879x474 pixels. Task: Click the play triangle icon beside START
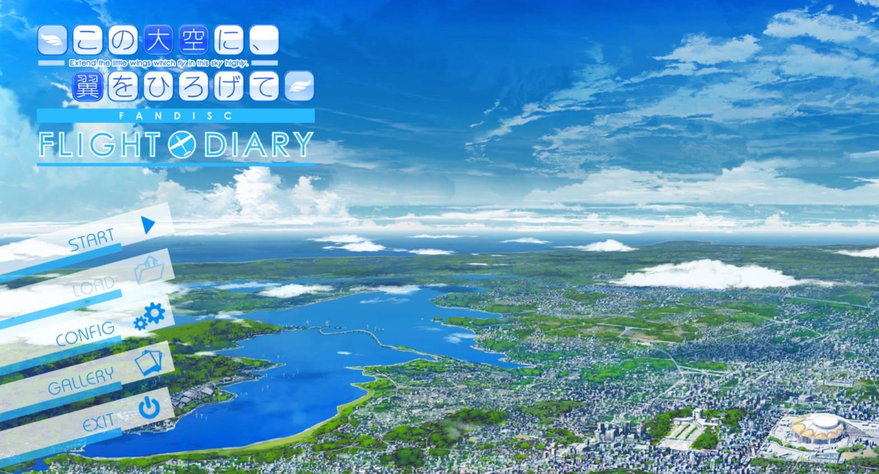(148, 224)
